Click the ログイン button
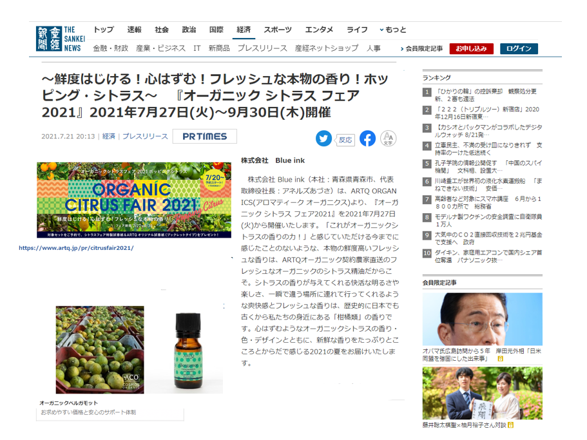Image resolution: width=587 pixels, height=440 pixels. [x=519, y=49]
